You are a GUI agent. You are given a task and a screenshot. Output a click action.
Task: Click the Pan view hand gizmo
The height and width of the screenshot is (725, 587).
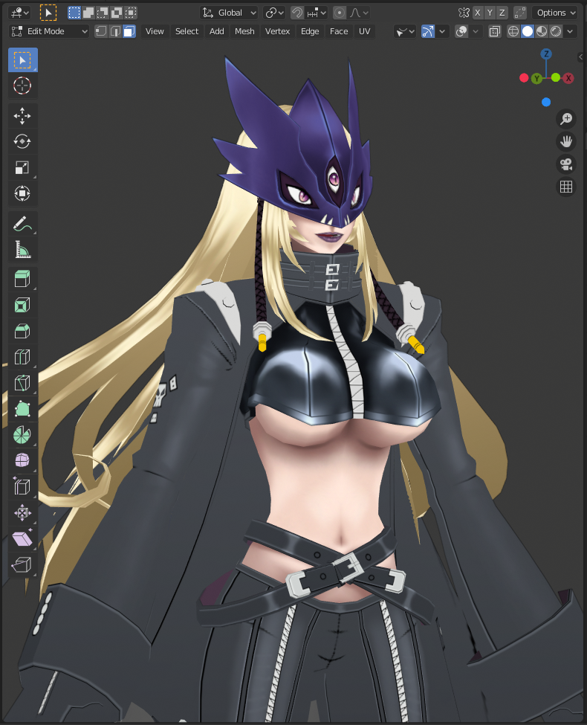click(565, 141)
